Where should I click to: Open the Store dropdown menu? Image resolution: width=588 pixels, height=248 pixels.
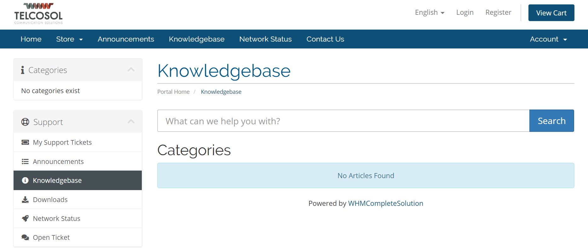pos(69,39)
